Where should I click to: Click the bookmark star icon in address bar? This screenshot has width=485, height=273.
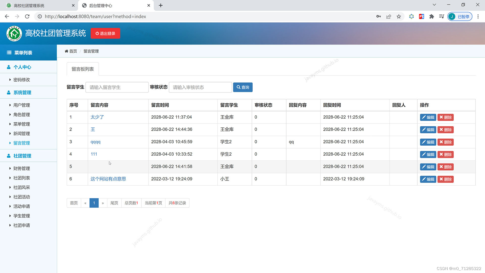click(399, 17)
